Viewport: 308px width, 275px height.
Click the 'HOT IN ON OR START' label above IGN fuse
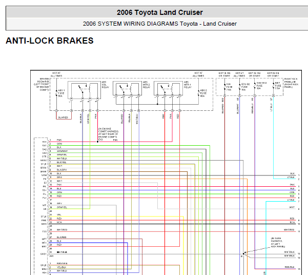(224, 74)
